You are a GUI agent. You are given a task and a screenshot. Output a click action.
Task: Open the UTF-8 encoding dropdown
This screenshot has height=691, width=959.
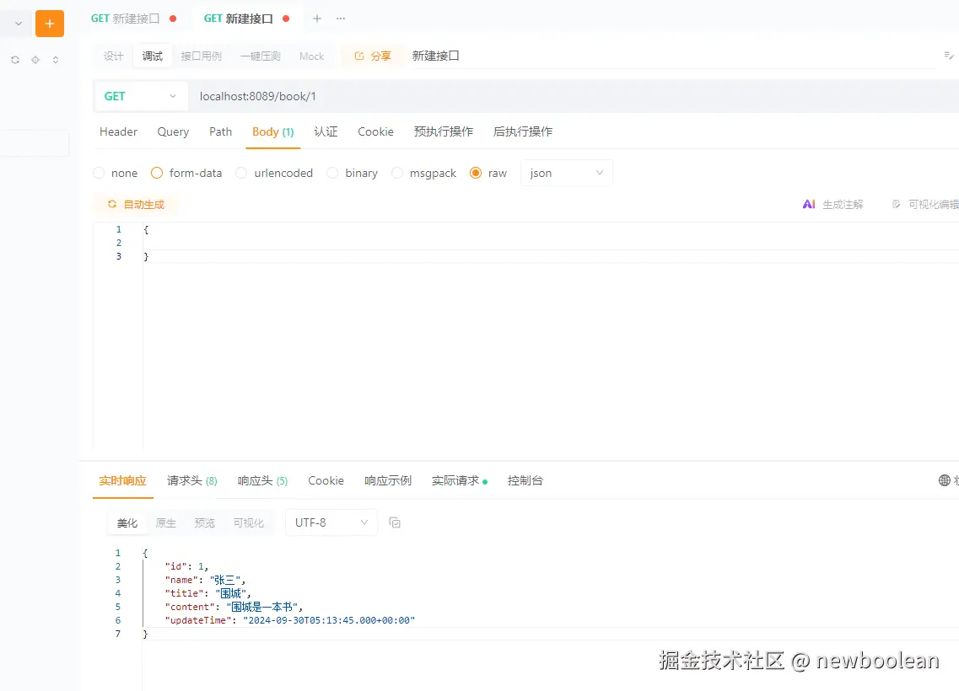[331, 522]
